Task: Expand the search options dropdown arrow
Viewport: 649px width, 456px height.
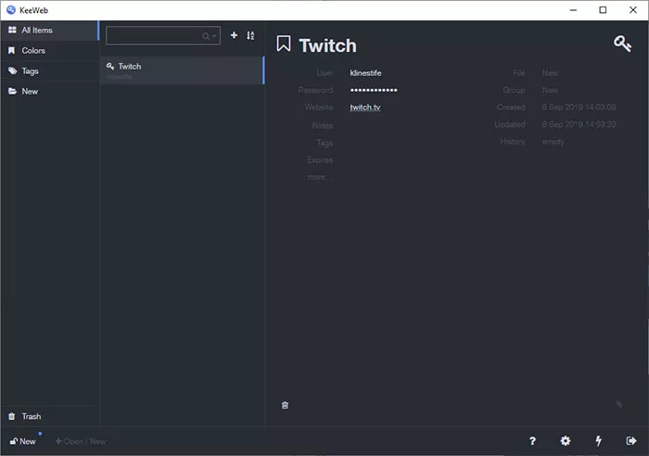Action: (214, 36)
